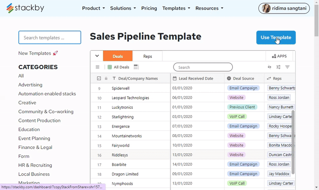The image size is (319, 190).
Task: Click the Stackby logo icon
Action: point(10,8)
